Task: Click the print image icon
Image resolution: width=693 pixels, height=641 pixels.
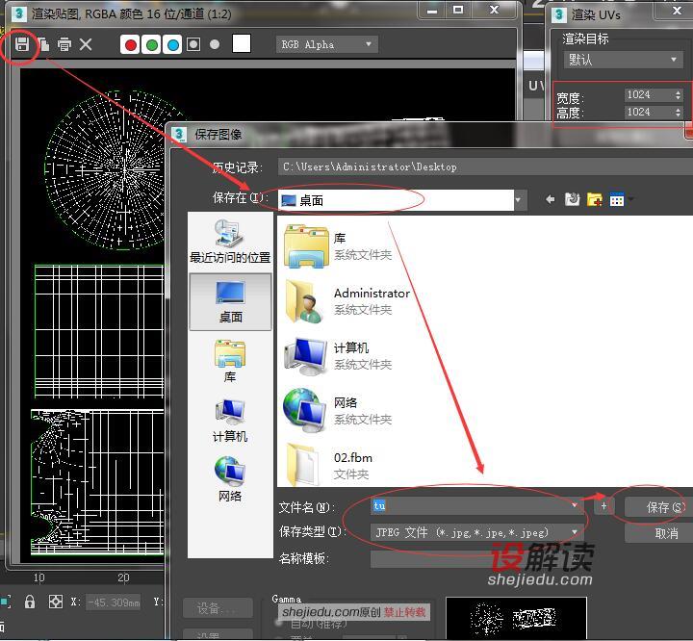Action: 64,44
